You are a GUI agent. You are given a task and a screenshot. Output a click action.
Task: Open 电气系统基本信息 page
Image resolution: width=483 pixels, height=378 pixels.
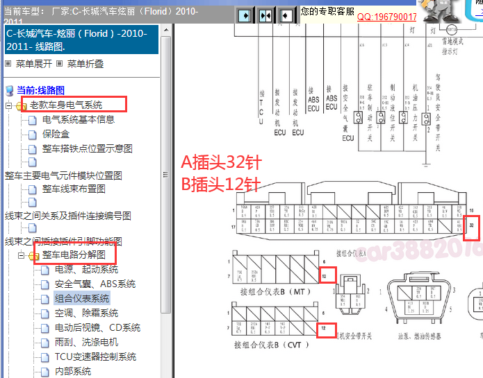(79, 119)
